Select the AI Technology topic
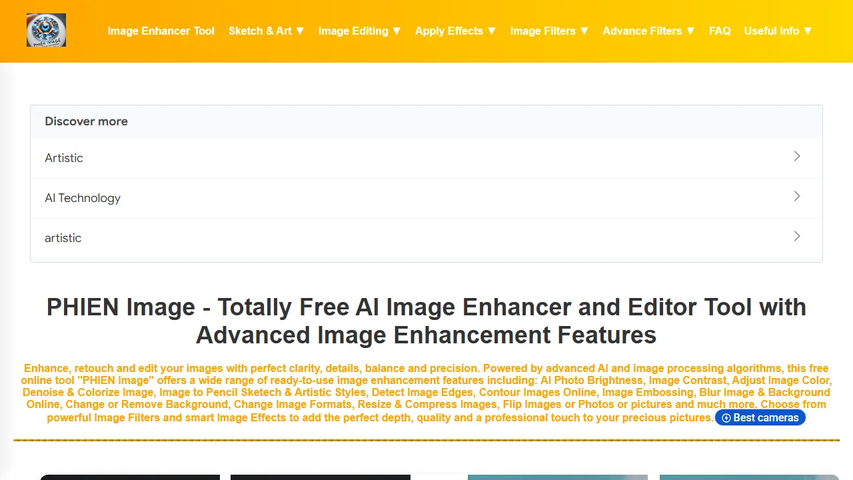 (83, 198)
